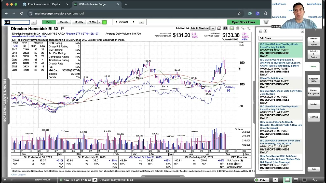
Task: Click Edit button on right panel
Action: (x=314, y=169)
